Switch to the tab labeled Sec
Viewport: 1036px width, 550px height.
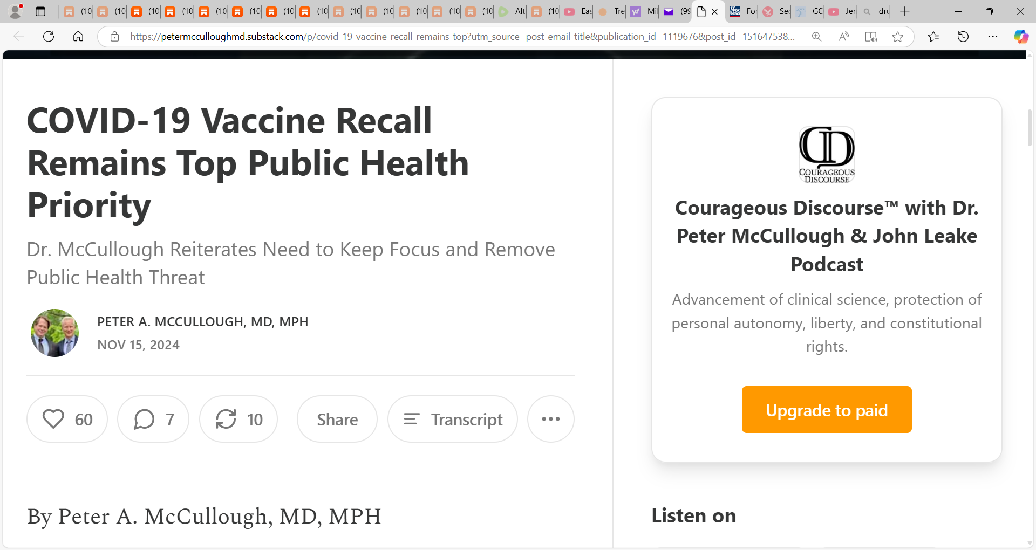coord(776,11)
